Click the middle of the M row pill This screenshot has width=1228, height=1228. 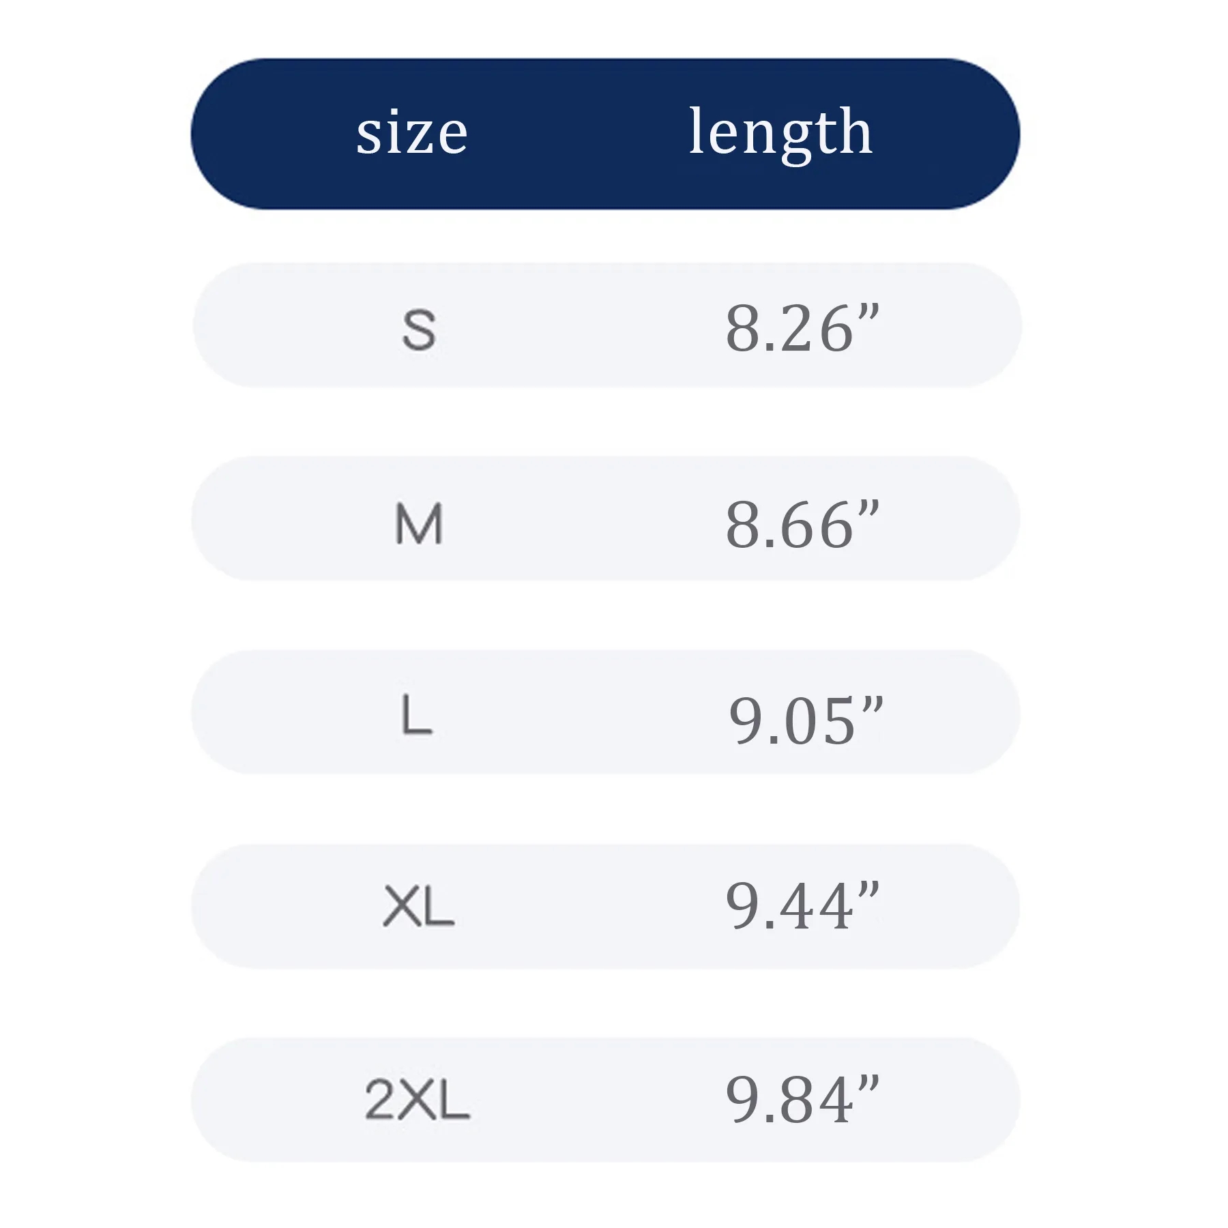pos(605,518)
